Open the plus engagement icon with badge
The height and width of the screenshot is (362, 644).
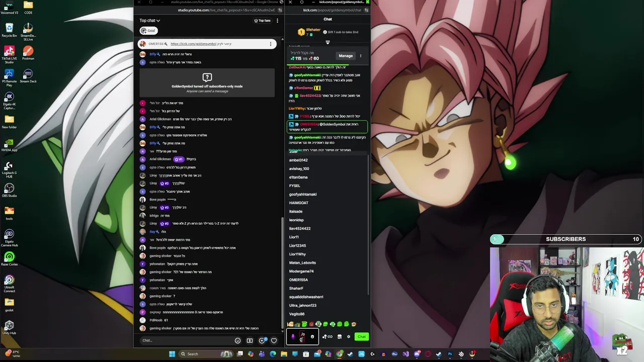(262, 340)
